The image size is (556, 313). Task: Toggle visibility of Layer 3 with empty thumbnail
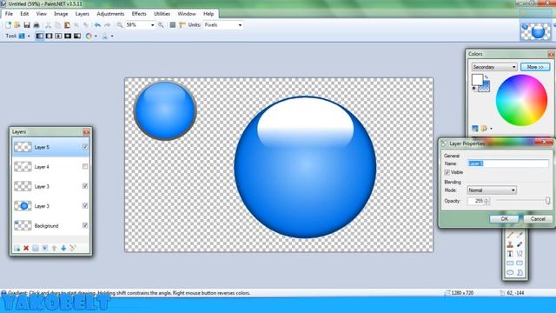point(85,186)
